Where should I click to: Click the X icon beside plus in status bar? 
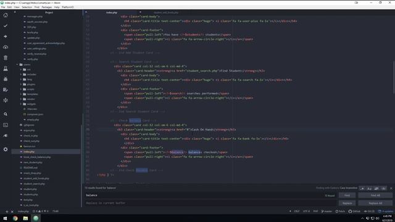click(12, 212)
